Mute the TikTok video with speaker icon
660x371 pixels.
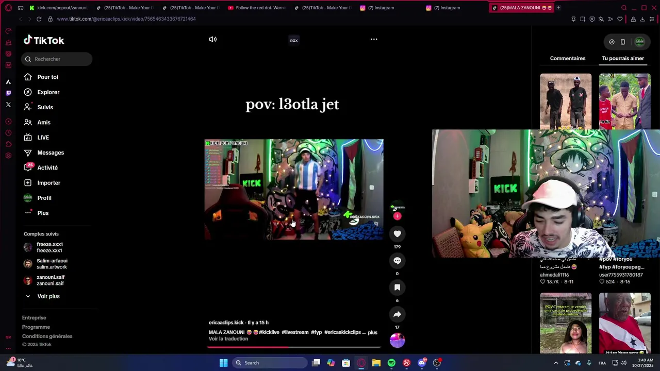[212, 39]
